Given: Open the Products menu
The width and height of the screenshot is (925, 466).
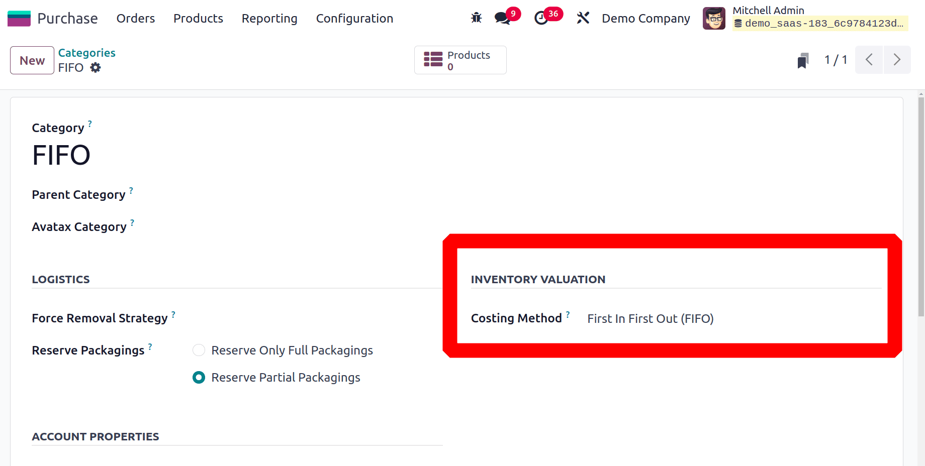Looking at the screenshot, I should click(x=198, y=18).
